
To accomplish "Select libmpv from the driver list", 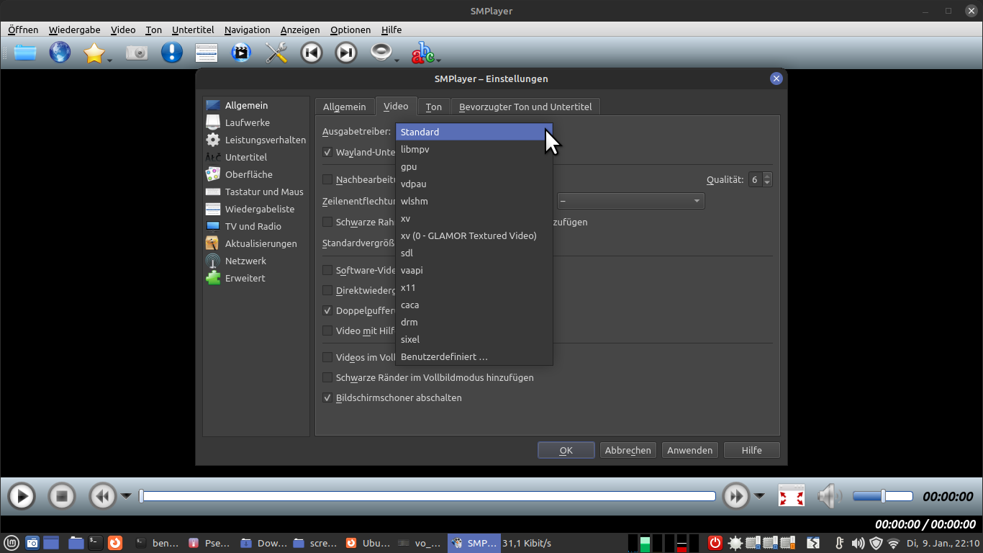I will click(474, 149).
